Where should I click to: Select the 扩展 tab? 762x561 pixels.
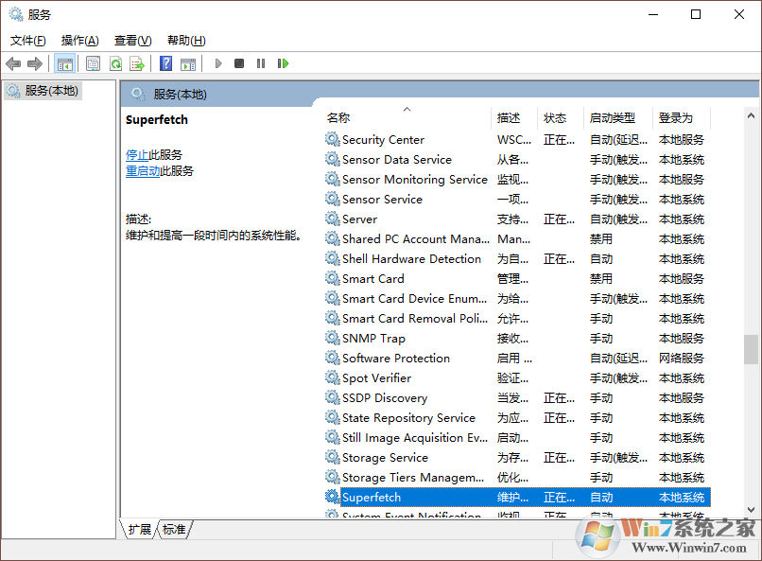pos(138,530)
